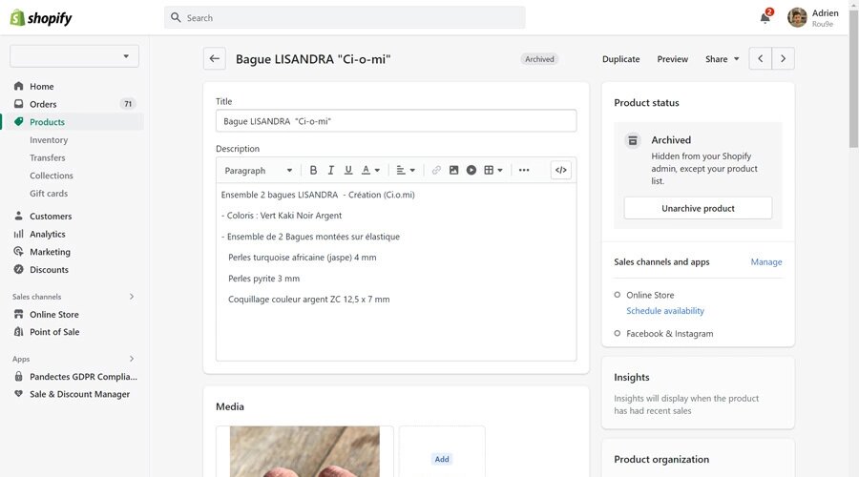The height and width of the screenshot is (477, 859).
Task: Click the Sale & Discount Manager icon
Action: pos(19,394)
